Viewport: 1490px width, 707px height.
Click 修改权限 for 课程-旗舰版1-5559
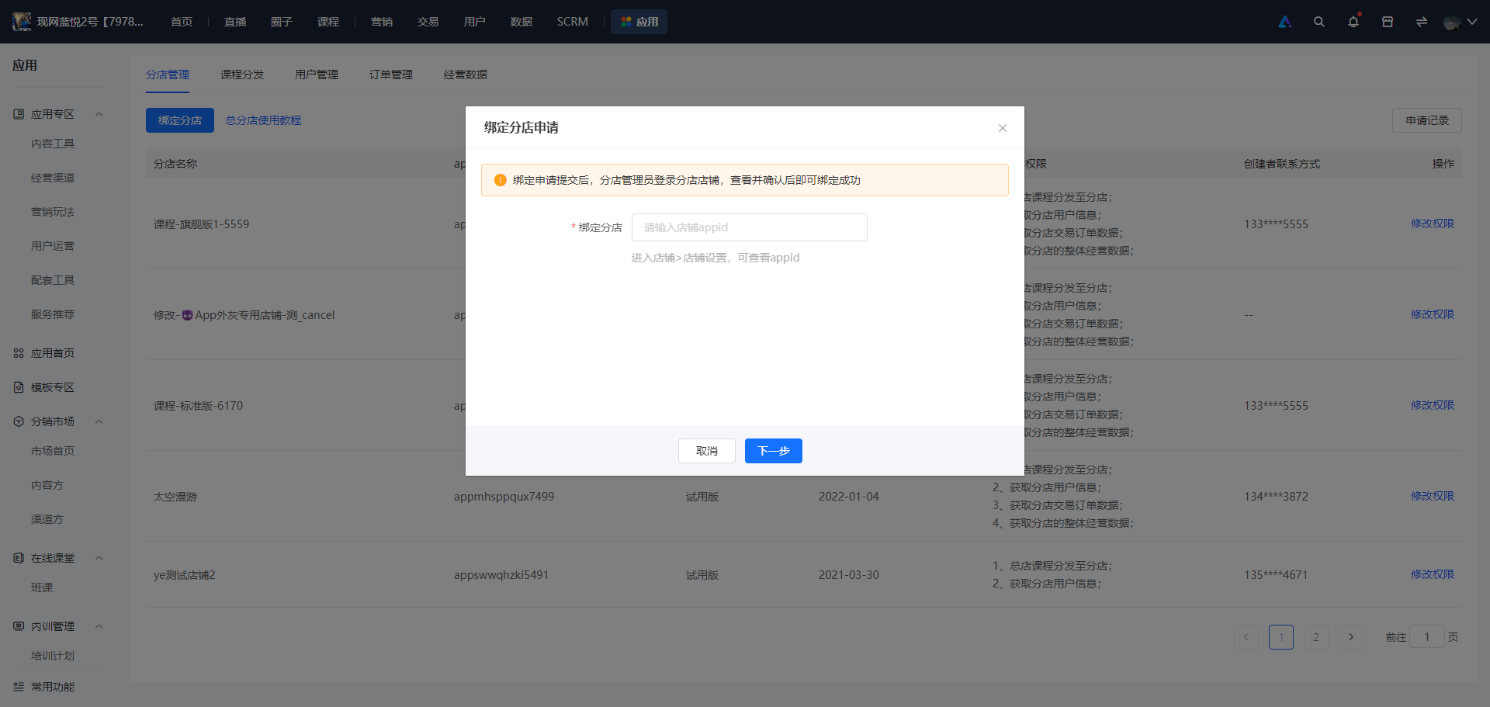1433,224
